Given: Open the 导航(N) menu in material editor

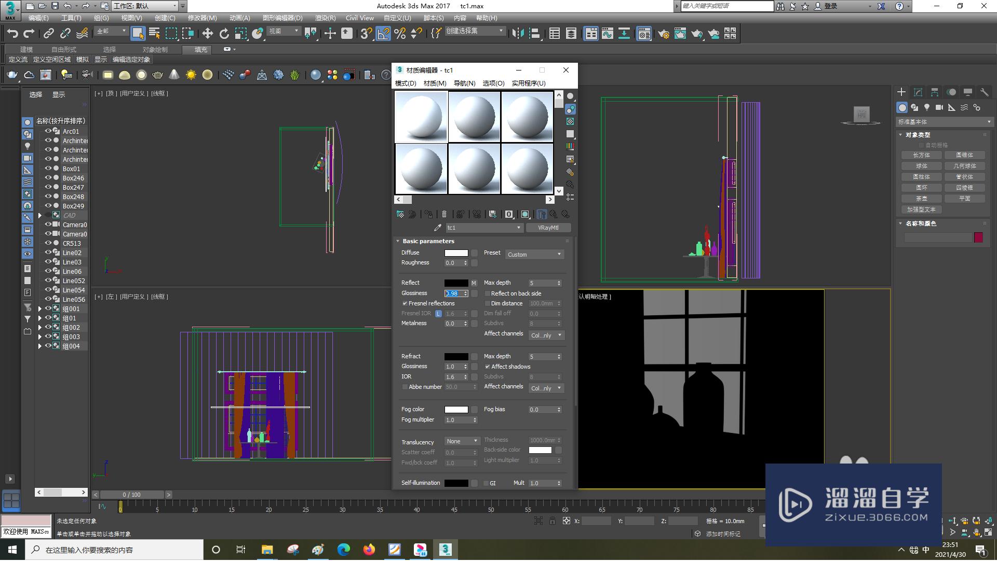Looking at the screenshot, I should [x=464, y=83].
